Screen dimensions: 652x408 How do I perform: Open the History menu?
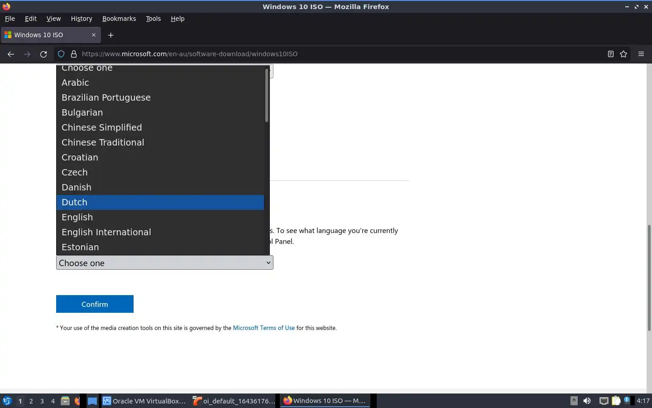[x=81, y=19]
